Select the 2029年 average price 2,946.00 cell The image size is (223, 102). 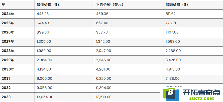tap(129, 60)
